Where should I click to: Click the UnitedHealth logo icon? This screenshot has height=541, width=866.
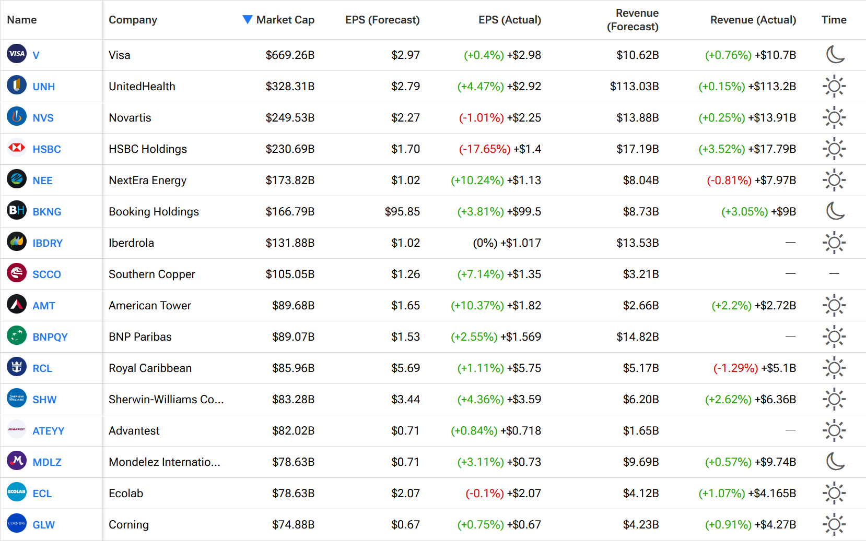(17, 85)
